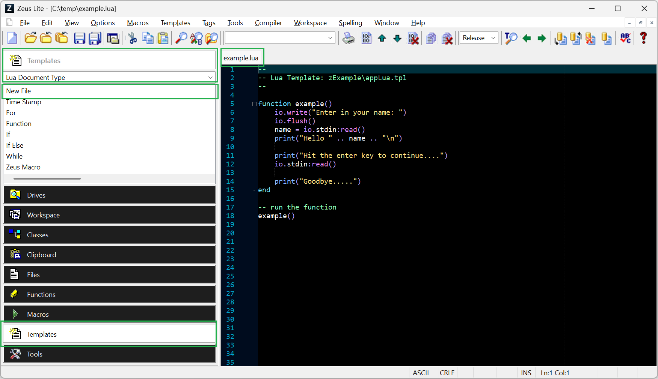
Task: Select the New File template
Action: [110, 91]
